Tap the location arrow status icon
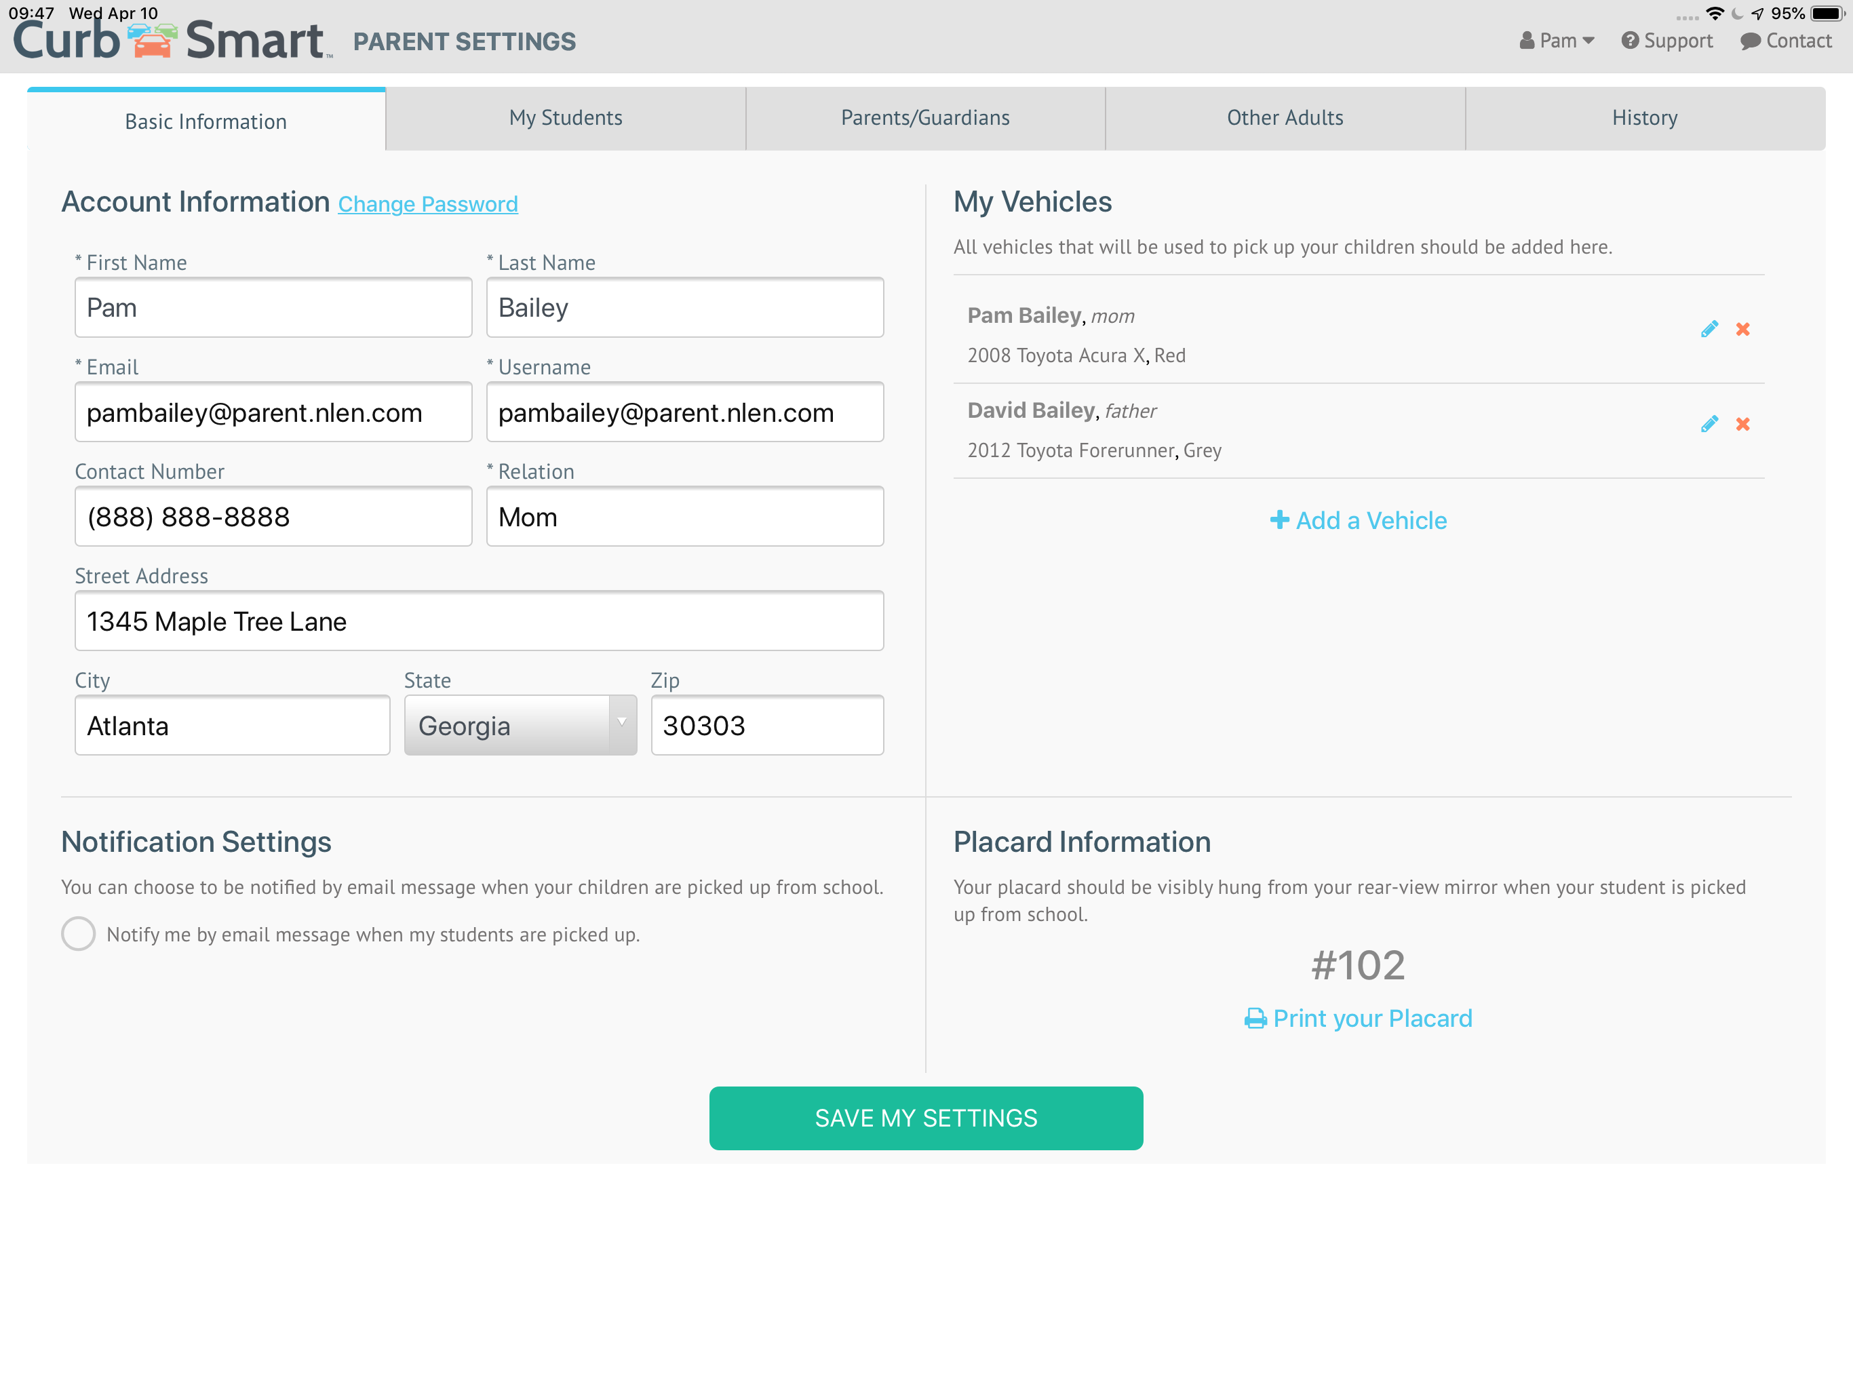This screenshot has height=1389, width=1853. pos(1757,14)
